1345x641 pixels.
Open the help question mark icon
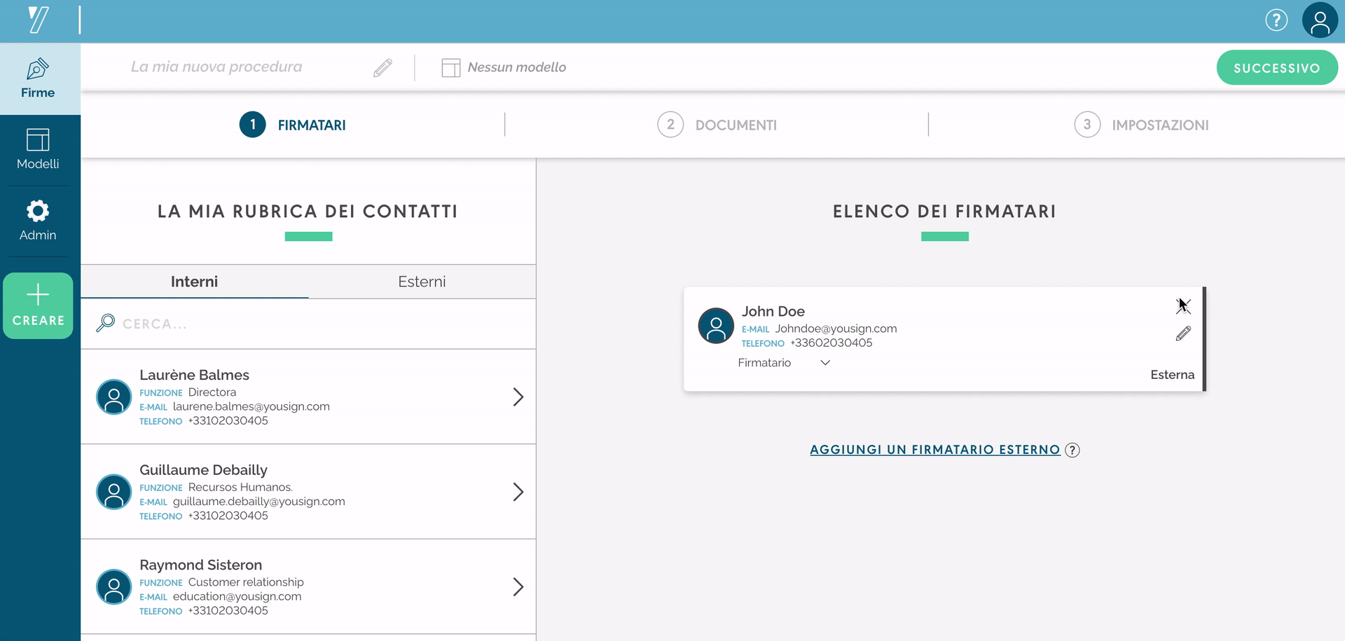tap(1276, 20)
